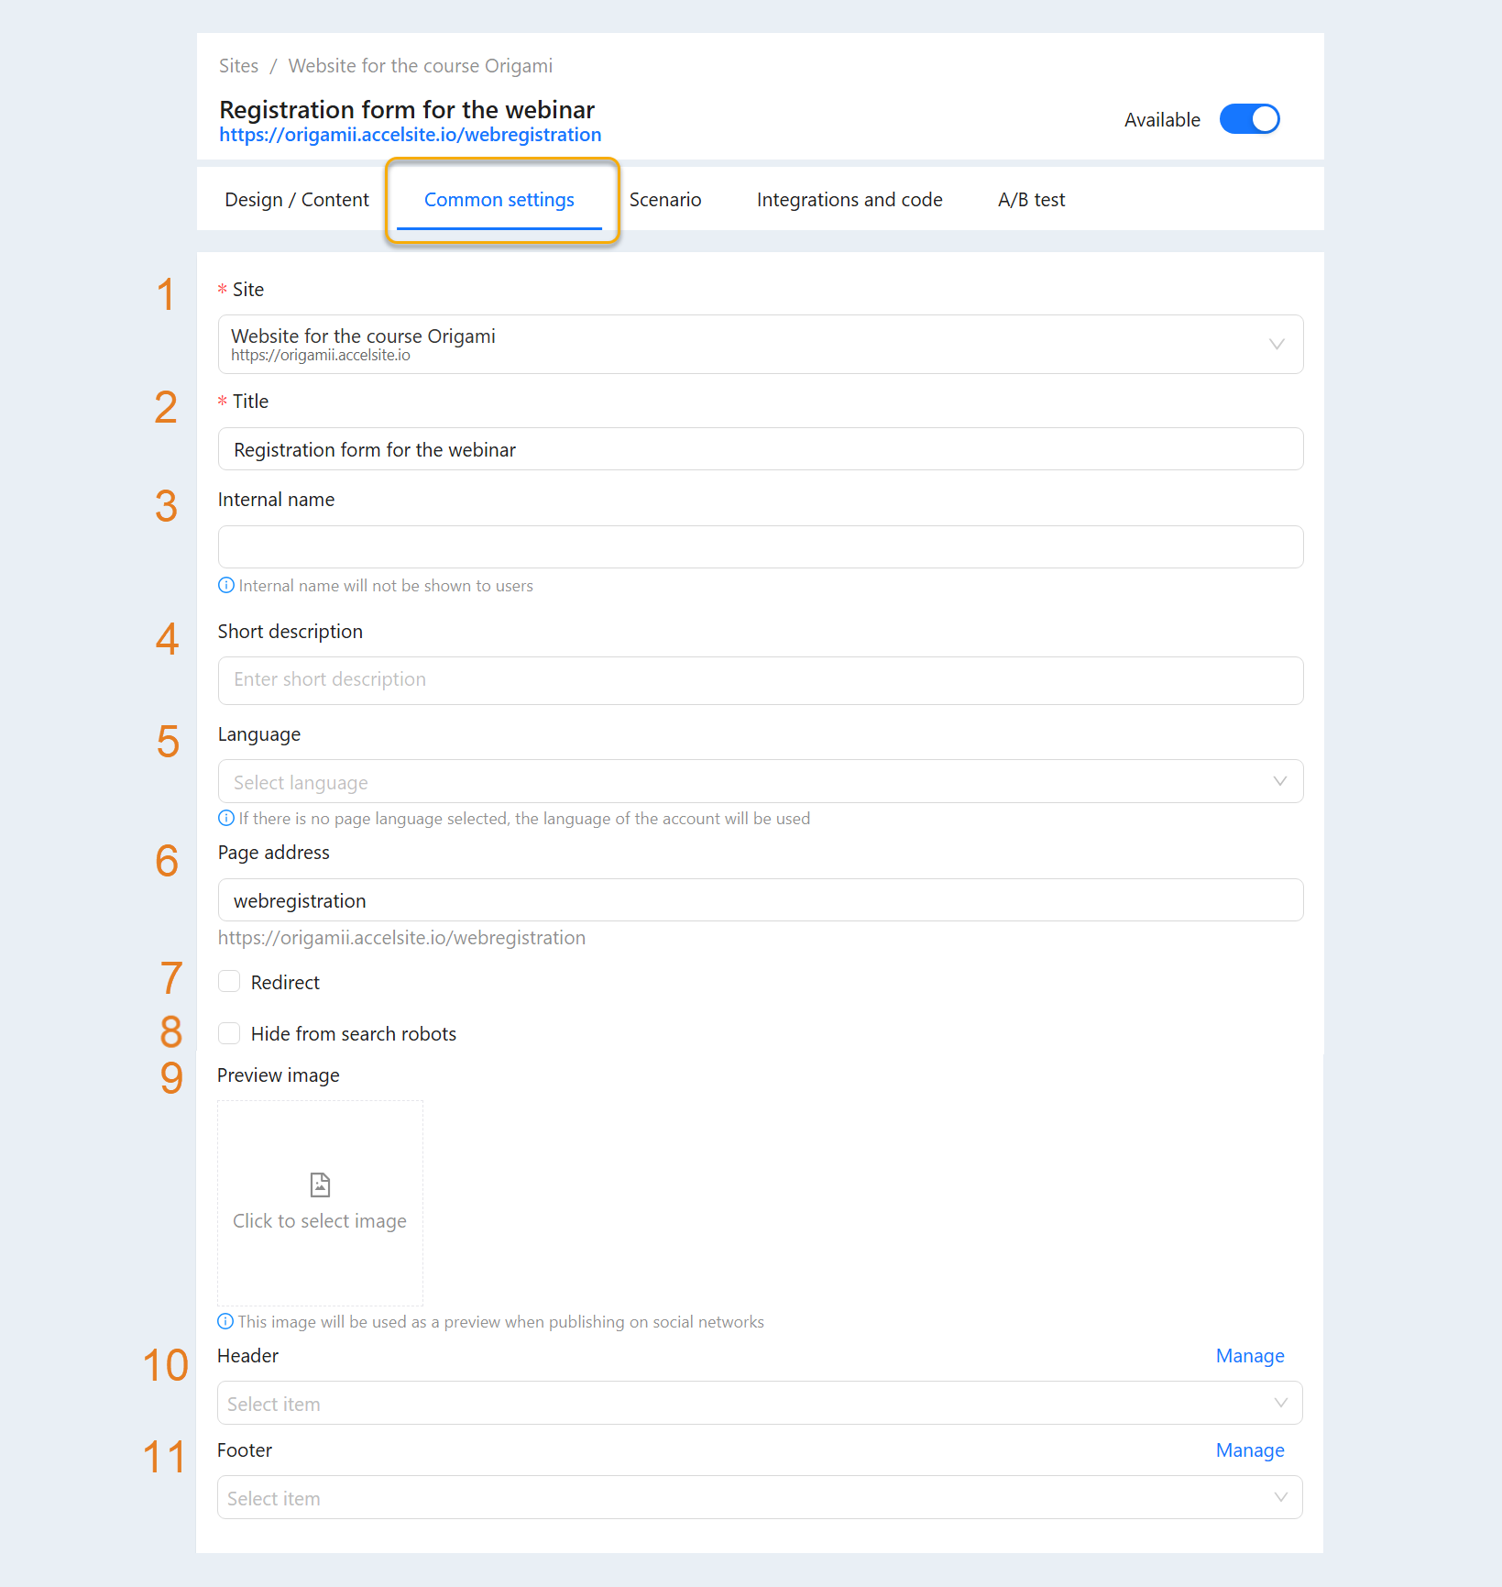This screenshot has height=1587, width=1502.
Task: Focus the Internal name input field
Action: (x=761, y=546)
